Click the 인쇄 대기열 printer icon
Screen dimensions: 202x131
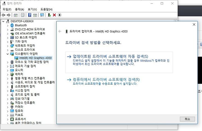point(12,99)
